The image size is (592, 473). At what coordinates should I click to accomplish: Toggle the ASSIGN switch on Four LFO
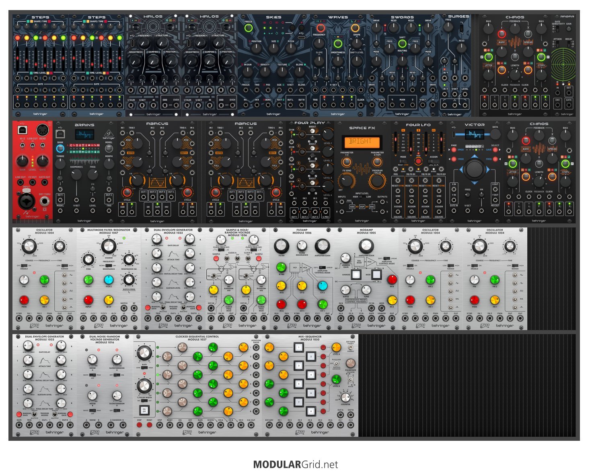click(x=433, y=161)
